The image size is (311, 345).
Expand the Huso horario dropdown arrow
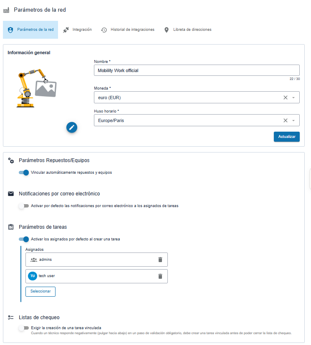293,120
